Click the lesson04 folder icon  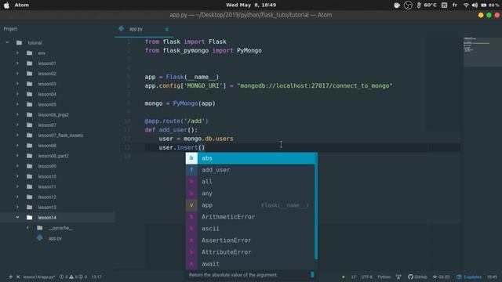tap(30, 94)
